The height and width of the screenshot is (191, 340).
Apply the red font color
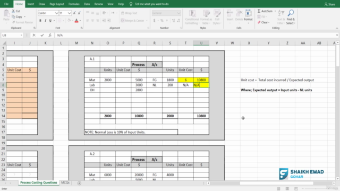coord(76,21)
